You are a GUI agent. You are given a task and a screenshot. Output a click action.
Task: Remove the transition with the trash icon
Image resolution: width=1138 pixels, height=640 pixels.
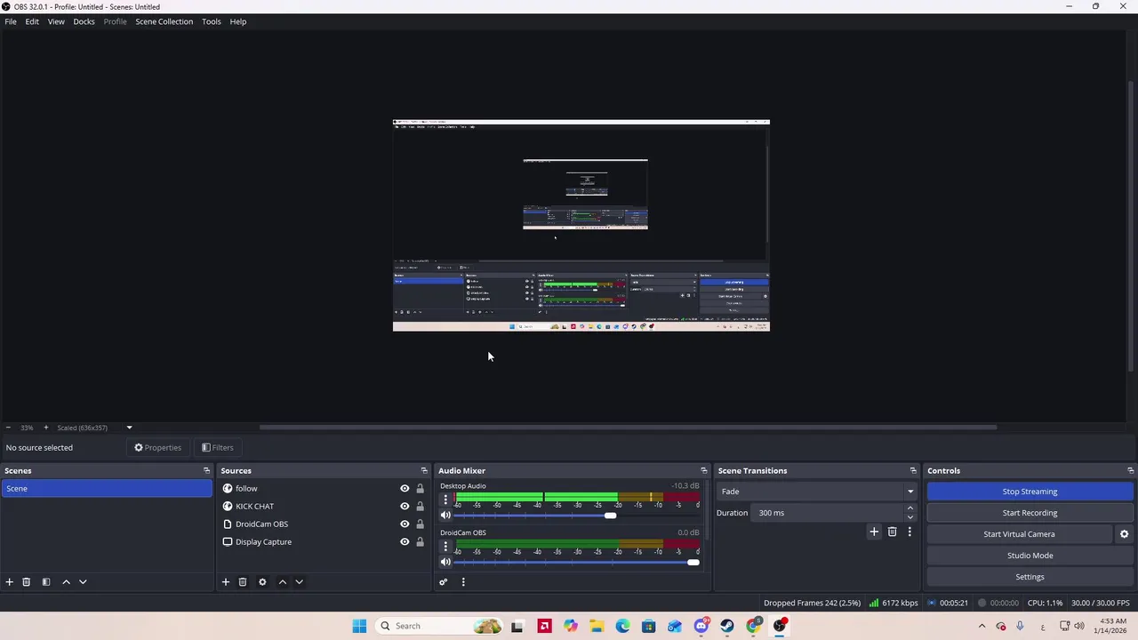(892, 532)
